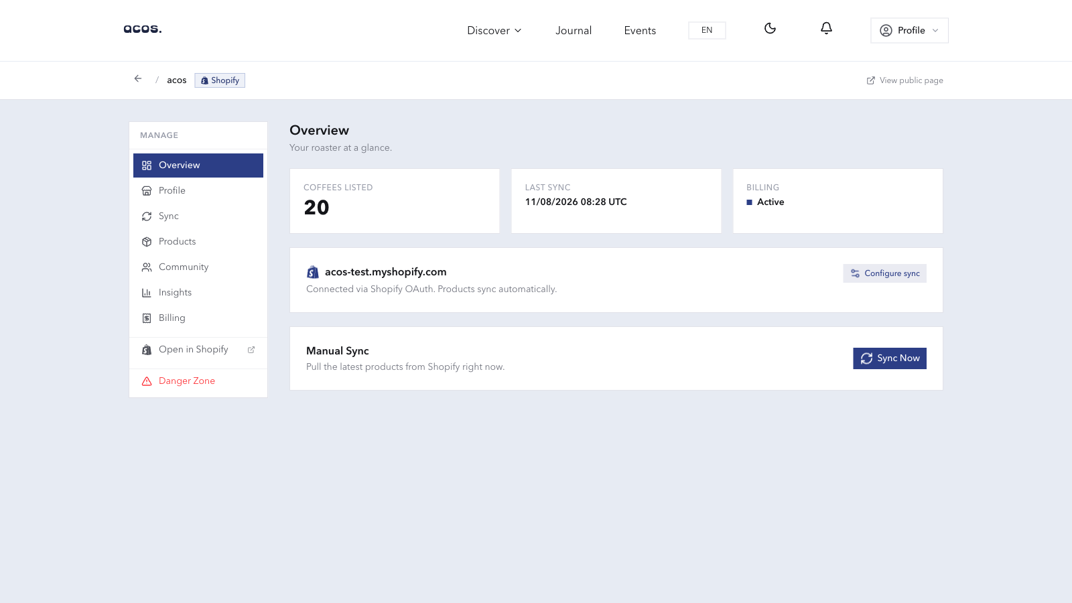1072x603 pixels.
Task: Click the MANAGE sidebar header
Action: click(x=159, y=135)
